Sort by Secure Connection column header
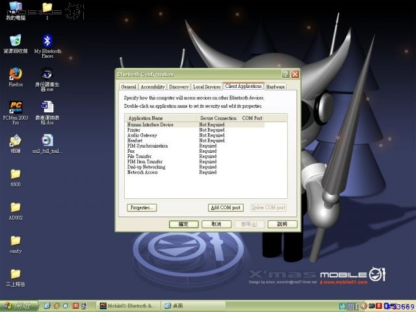Image resolution: width=416 pixels, height=312 pixels. click(218, 118)
